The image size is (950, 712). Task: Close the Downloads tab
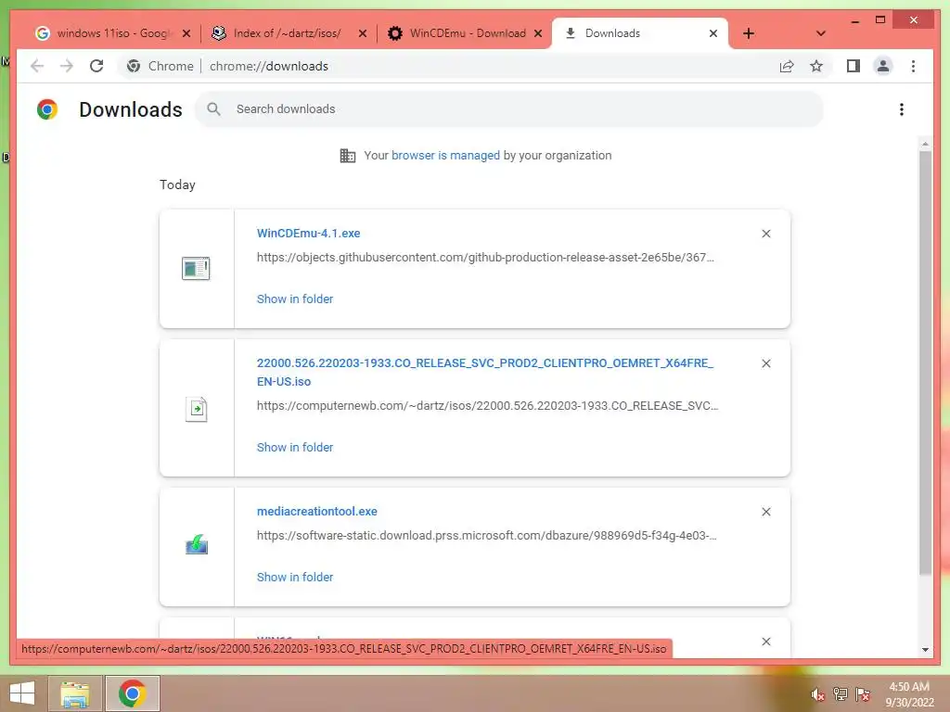713,33
